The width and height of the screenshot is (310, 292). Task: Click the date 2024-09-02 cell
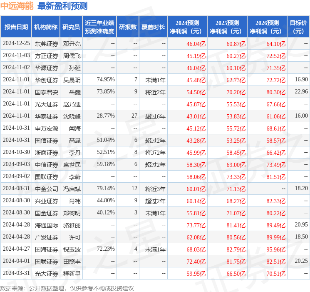point(16,176)
